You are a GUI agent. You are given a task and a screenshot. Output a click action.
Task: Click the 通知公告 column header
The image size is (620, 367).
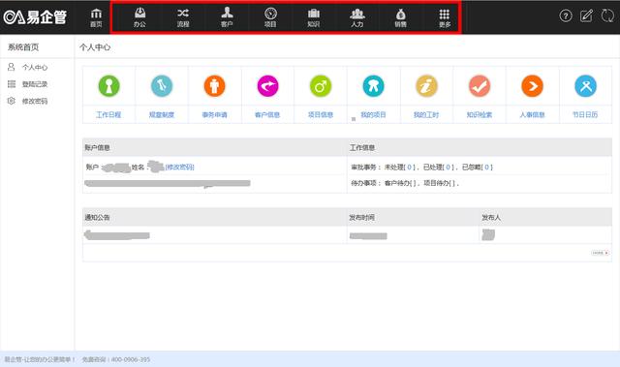97,217
